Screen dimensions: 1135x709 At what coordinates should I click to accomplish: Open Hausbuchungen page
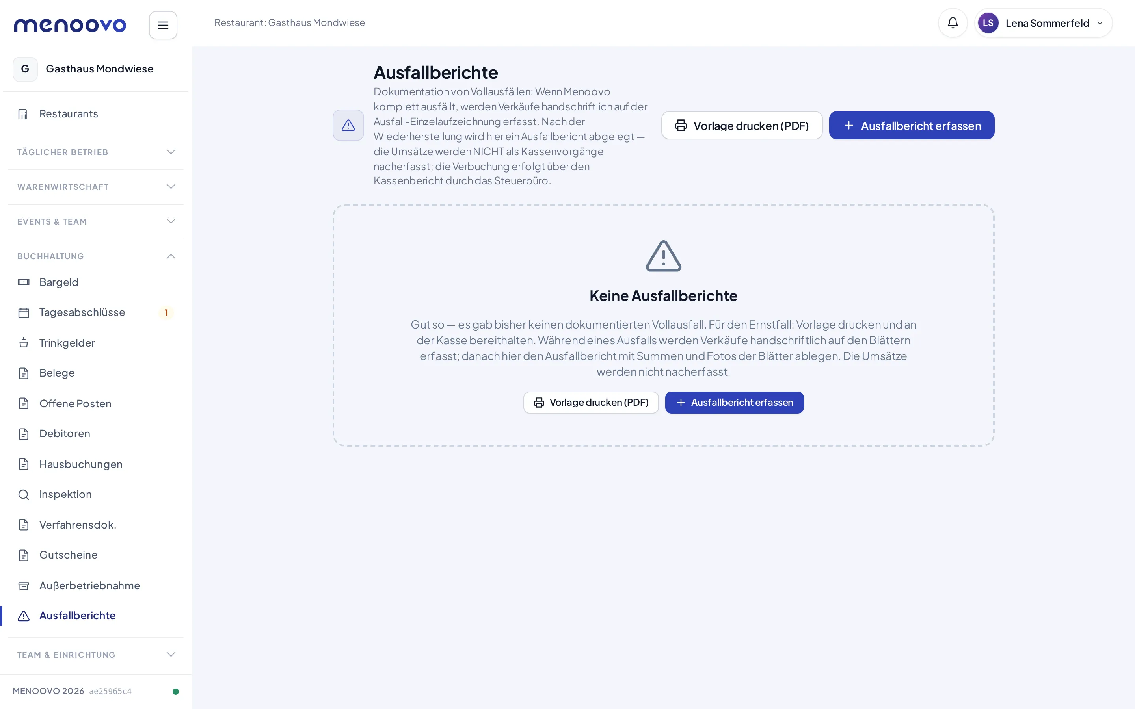96,464
